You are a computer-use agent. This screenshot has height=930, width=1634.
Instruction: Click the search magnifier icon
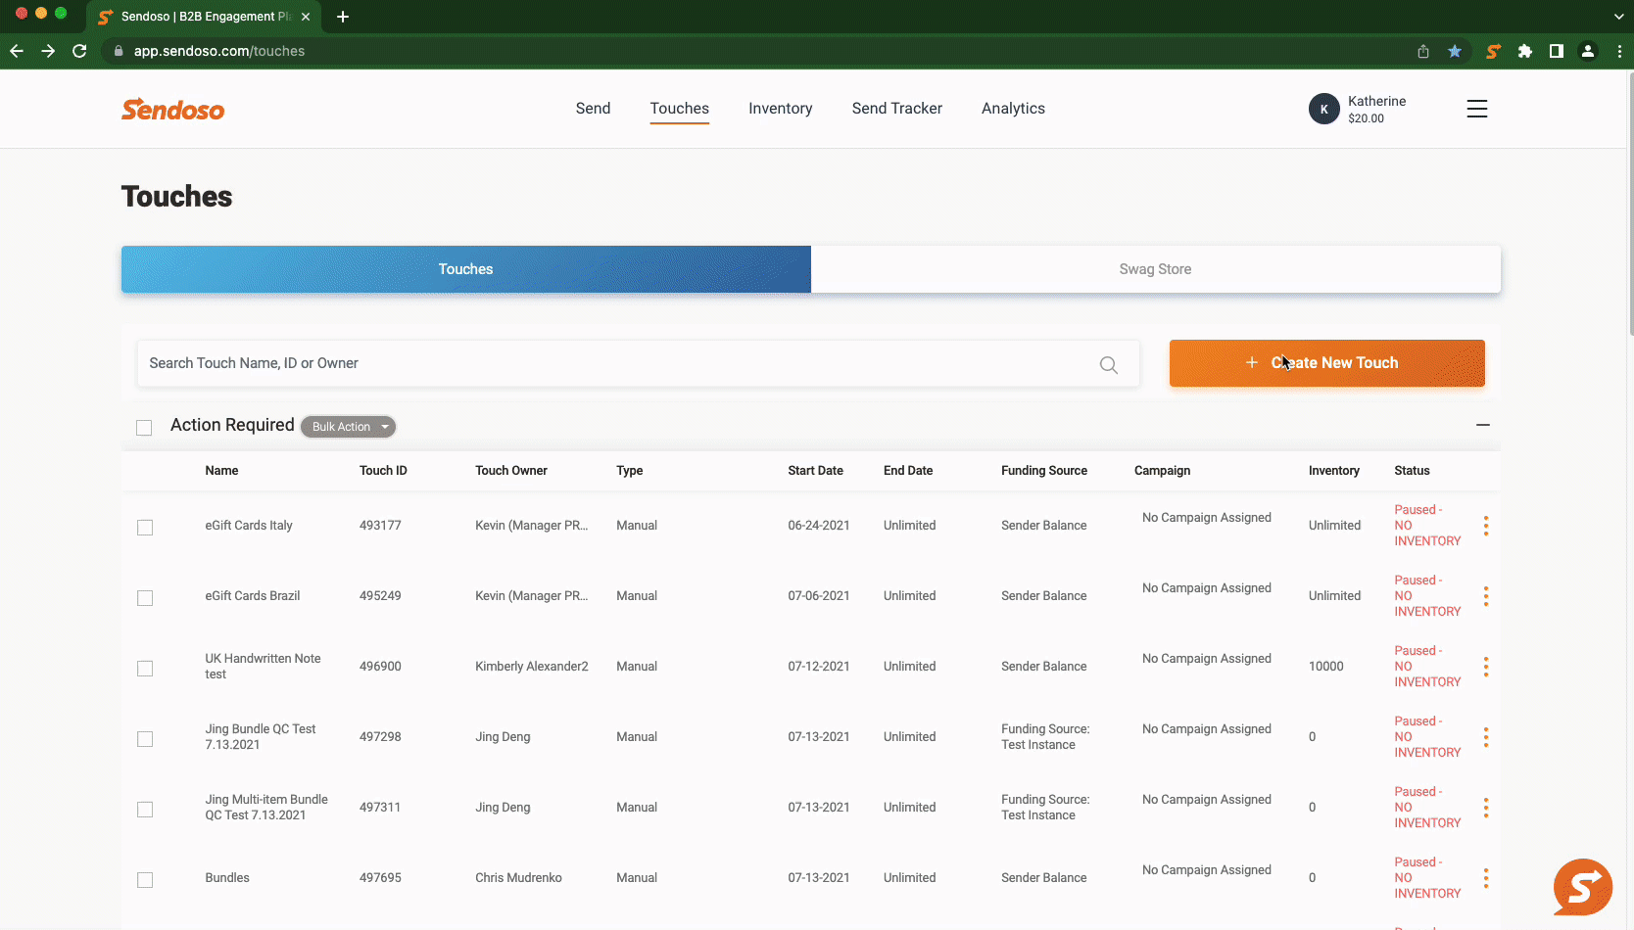(1108, 364)
